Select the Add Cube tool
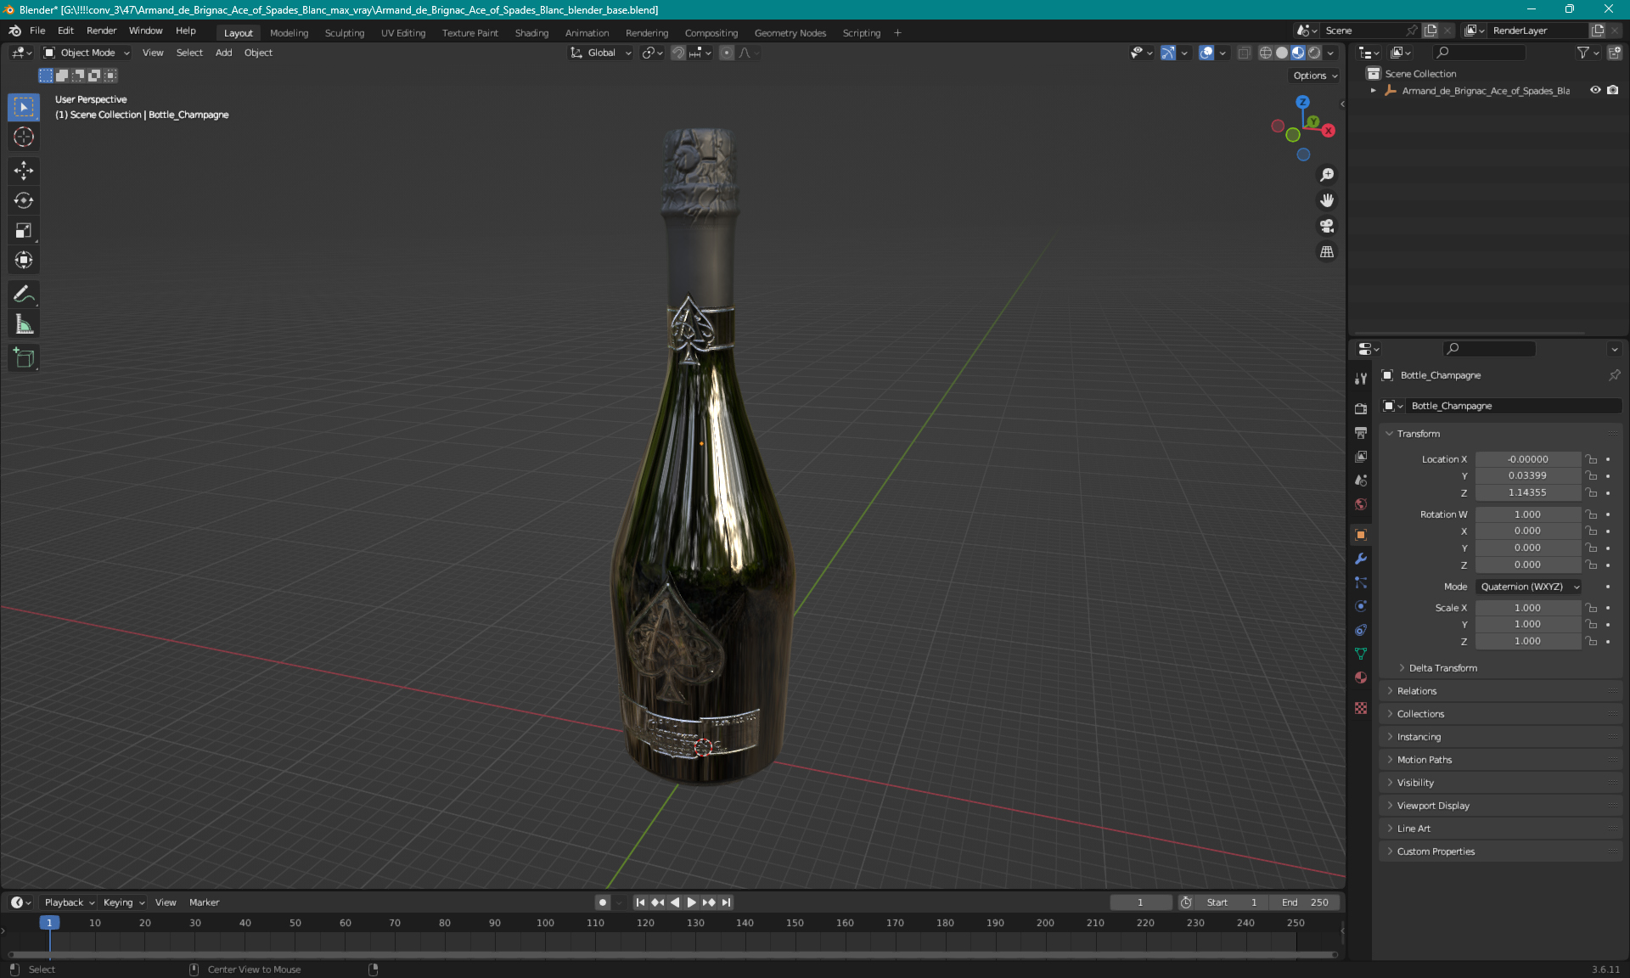Viewport: 1630px width, 978px height. 24,358
